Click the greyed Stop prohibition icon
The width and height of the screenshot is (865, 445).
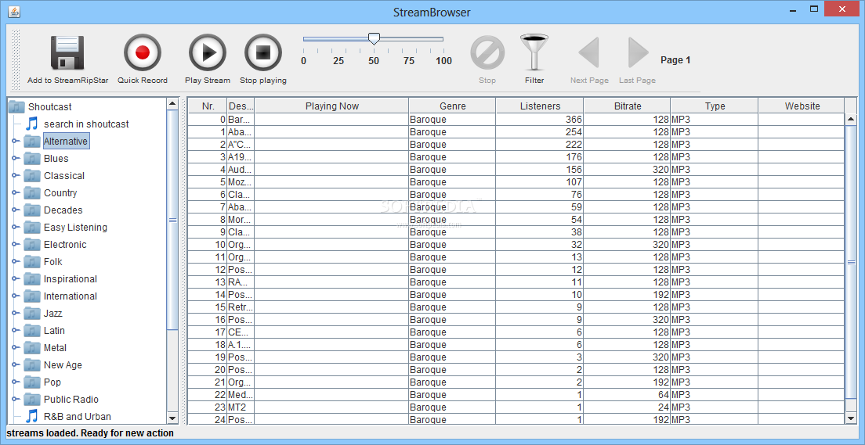487,53
